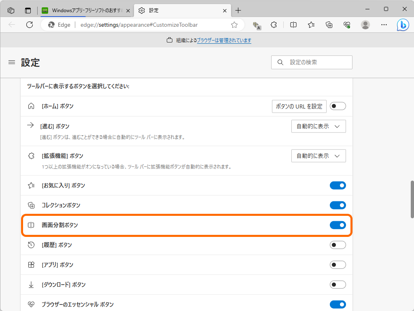Click the 設定の検索 search field

(x=312, y=62)
